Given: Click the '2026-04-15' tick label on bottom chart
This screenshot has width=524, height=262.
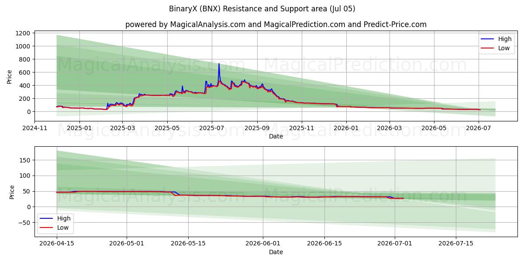Looking at the screenshot, I should coord(56,245).
